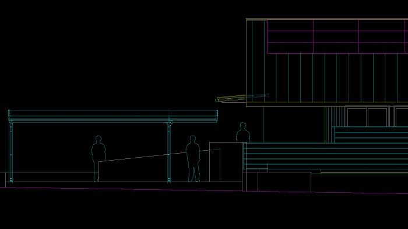Click the white rectangular wall beside ramp

click(226, 162)
